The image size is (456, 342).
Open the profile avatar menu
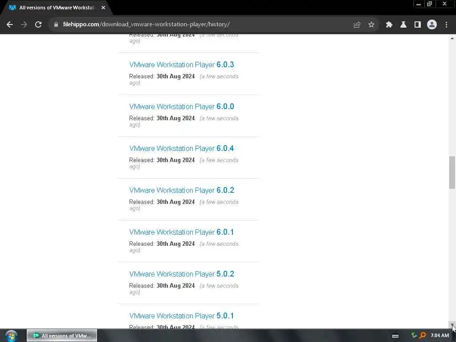(432, 24)
